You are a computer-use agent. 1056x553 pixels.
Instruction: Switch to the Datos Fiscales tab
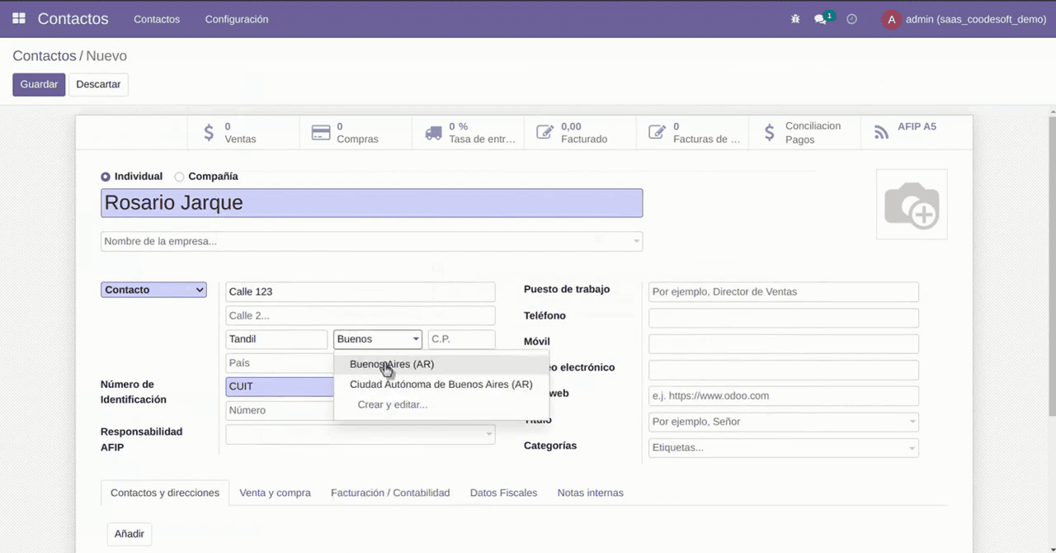tap(503, 493)
